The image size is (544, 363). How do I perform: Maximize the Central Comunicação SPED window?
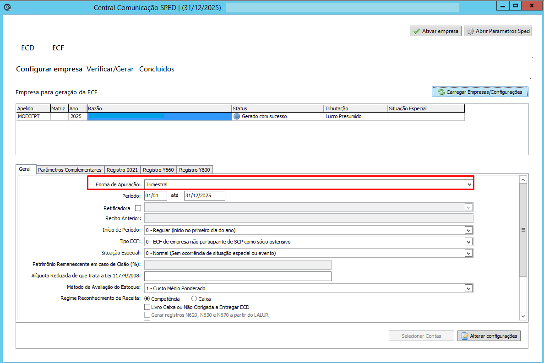pyautogui.click(x=516, y=6)
